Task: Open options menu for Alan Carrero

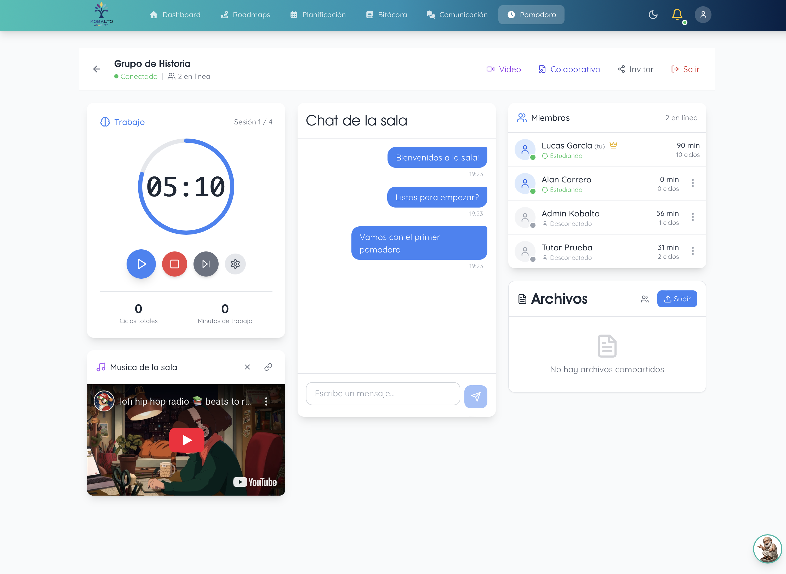Action: point(693,183)
